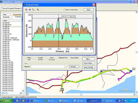The image size is (138, 103).
Task: Click the zoom in magnifier icon
Action: (38, 10)
